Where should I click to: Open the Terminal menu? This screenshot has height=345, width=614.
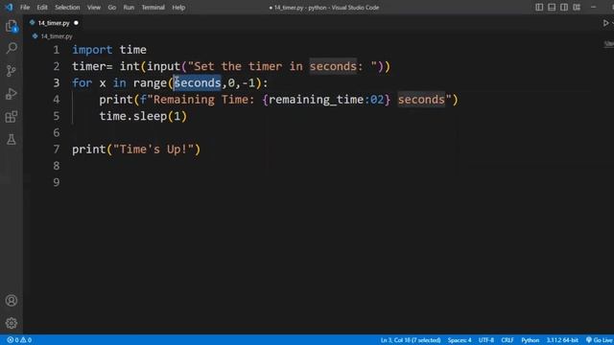153,8
